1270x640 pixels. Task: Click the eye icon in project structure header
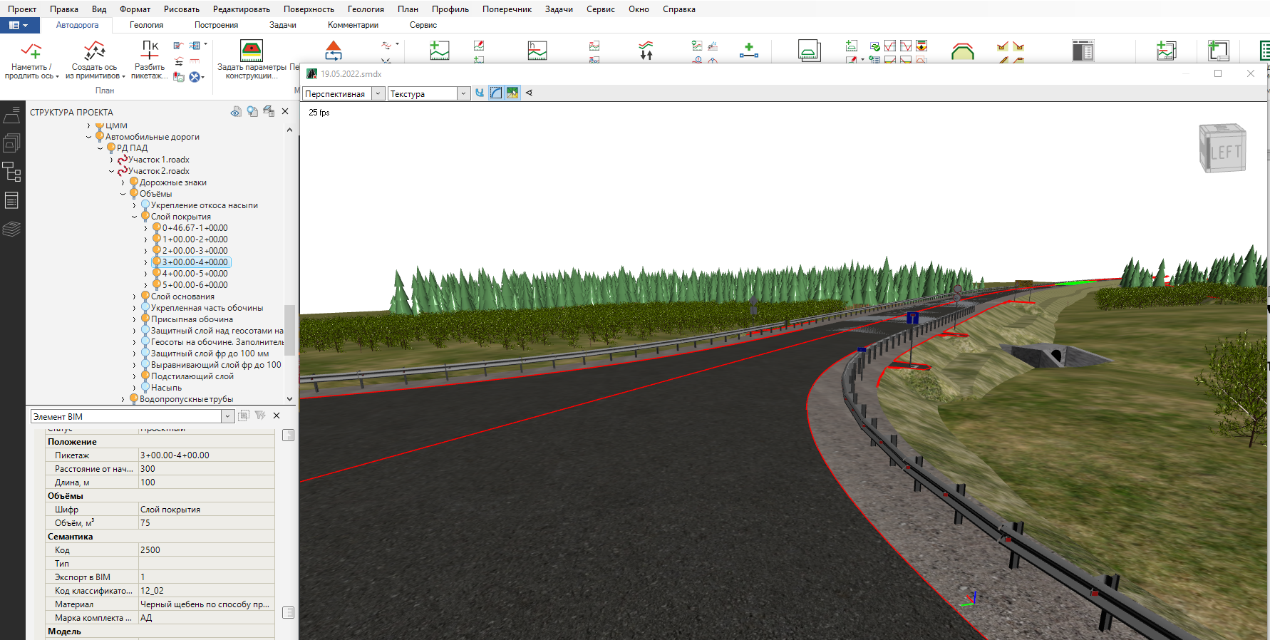pos(236,112)
